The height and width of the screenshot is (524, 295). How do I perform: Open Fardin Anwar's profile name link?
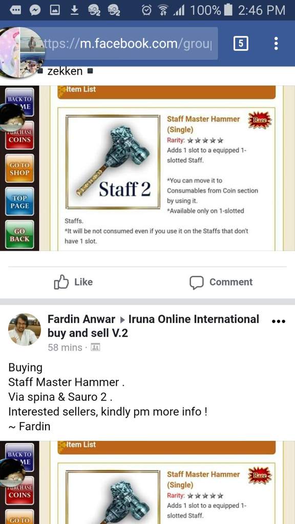(81, 319)
